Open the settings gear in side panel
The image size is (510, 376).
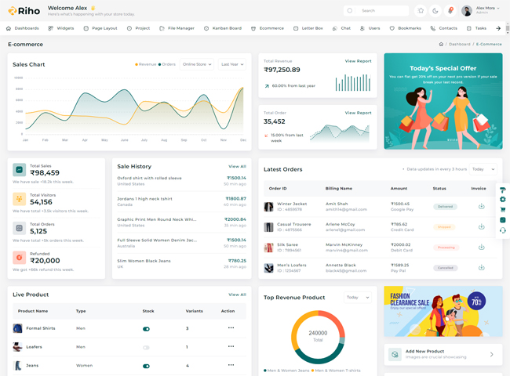[x=503, y=200]
